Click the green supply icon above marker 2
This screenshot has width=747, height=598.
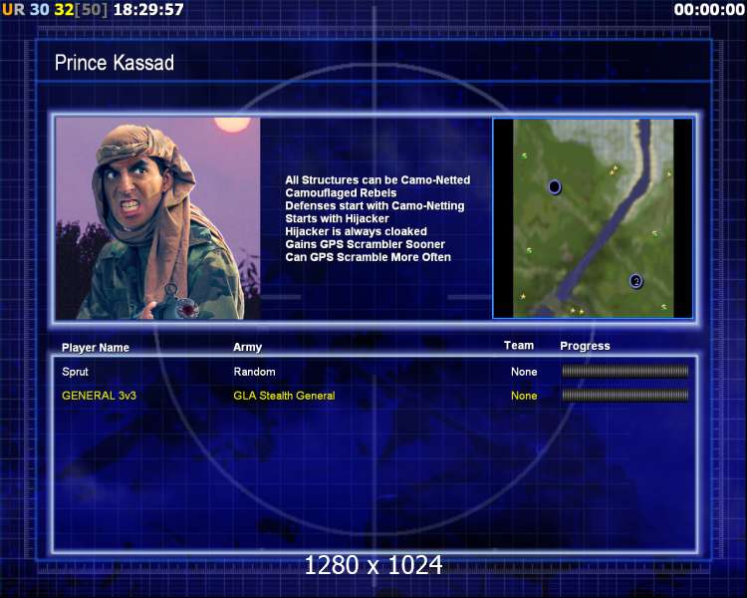(655, 233)
